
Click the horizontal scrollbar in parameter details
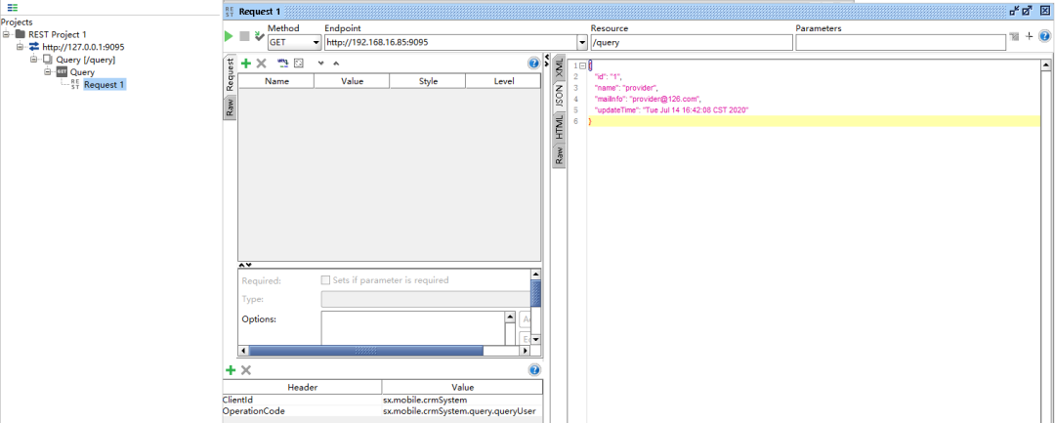pos(366,351)
